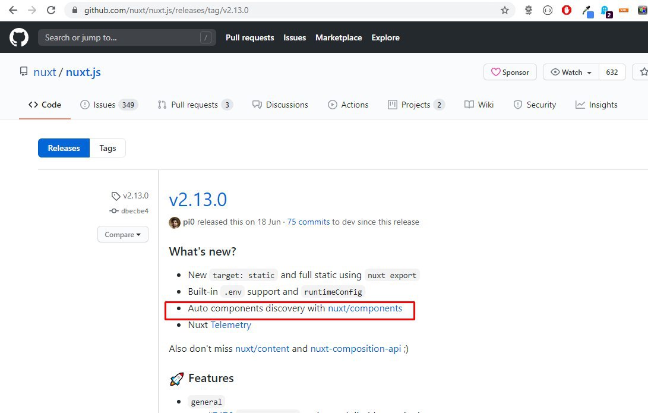Image resolution: width=648 pixels, height=413 pixels.
Task: Open the nuxt-composition-api link
Action: tap(355, 349)
